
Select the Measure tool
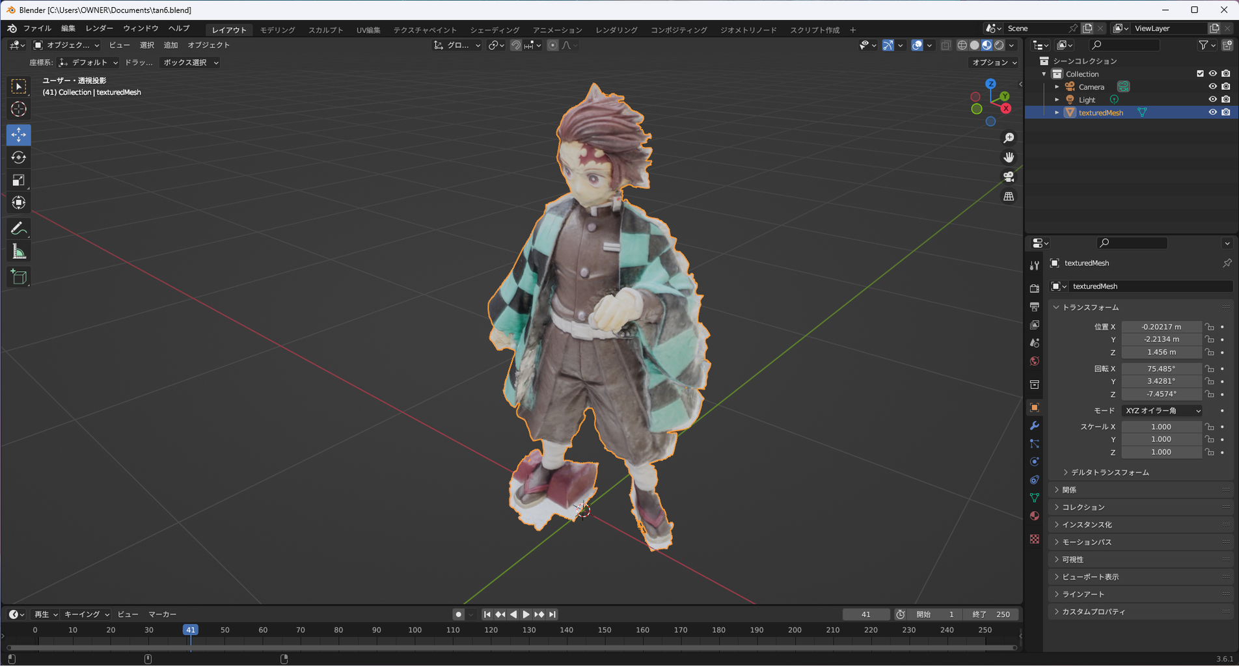click(19, 252)
